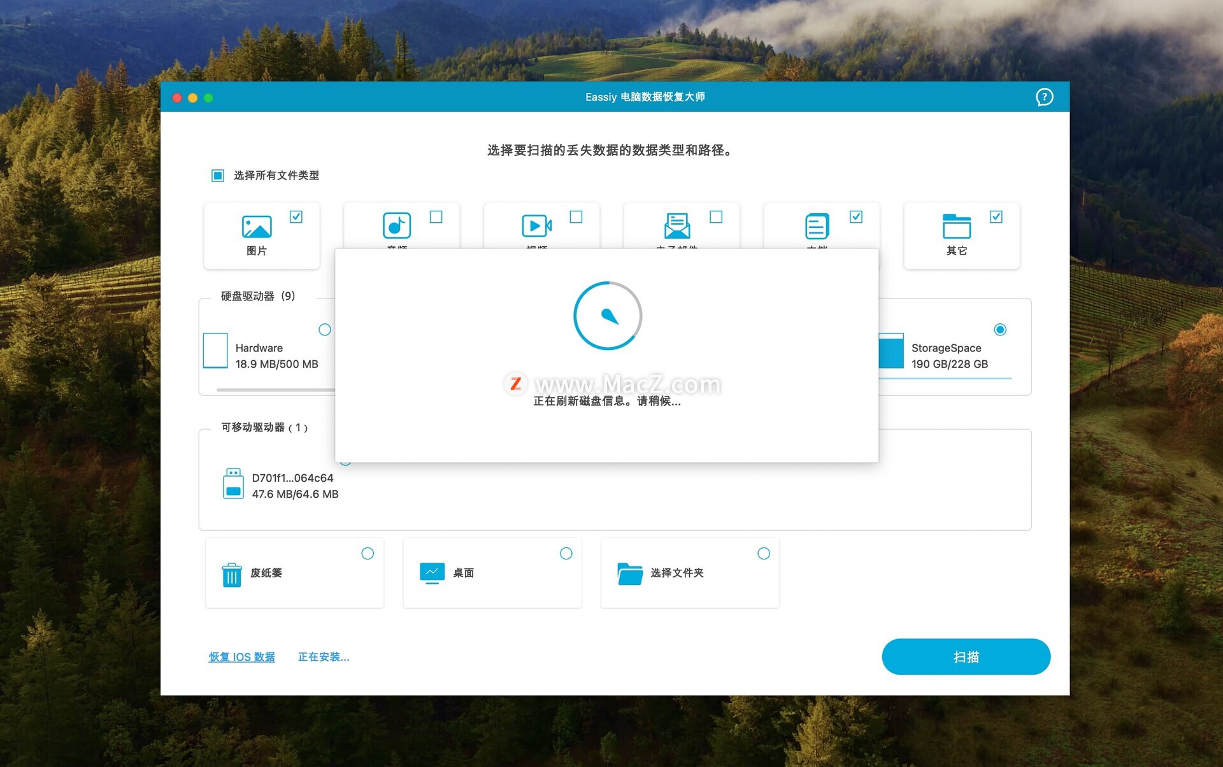Screen dimensions: 1223x767
Task: Click the document type icon
Action: coord(817,226)
